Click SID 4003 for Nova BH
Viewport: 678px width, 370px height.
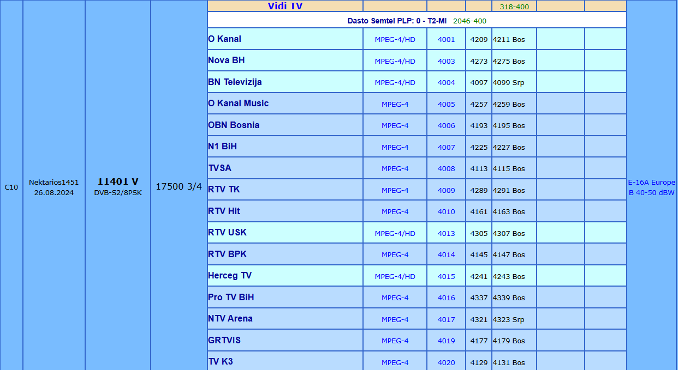click(x=446, y=61)
